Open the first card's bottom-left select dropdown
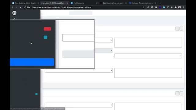 pos(79,71)
